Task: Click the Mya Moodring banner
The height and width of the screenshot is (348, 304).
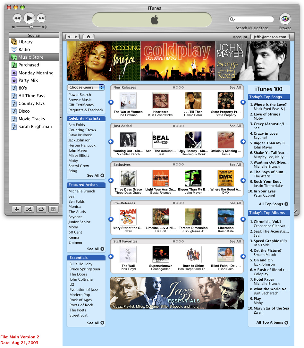Action: click(104, 61)
